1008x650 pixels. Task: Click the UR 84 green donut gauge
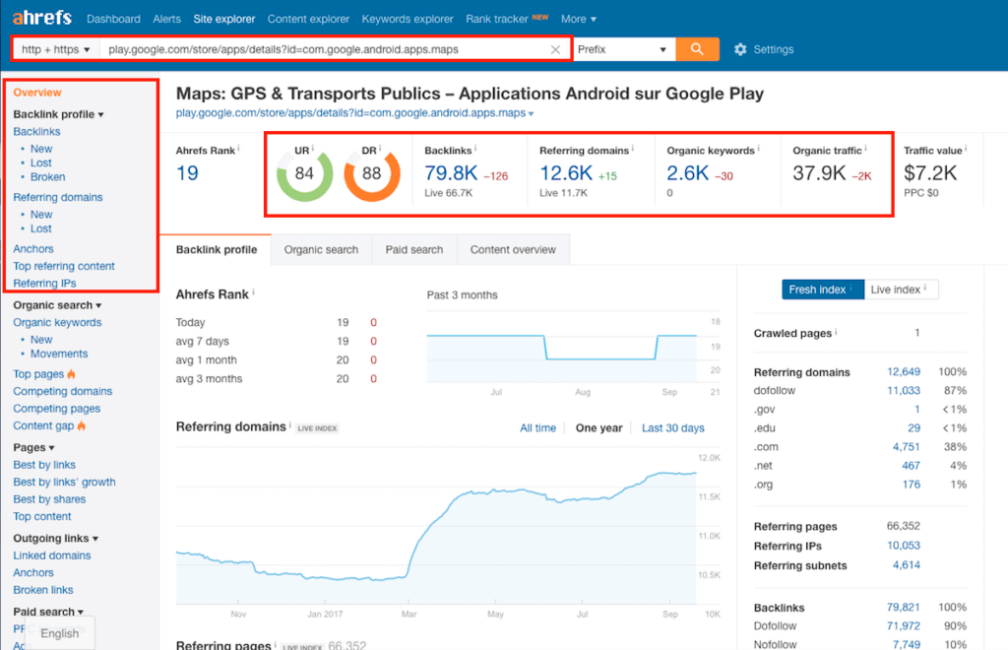click(304, 174)
